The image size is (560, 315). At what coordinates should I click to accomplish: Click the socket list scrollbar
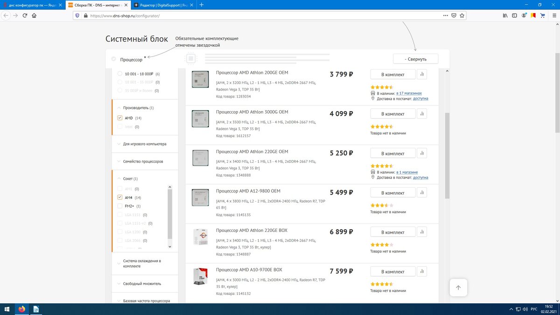pos(170,213)
